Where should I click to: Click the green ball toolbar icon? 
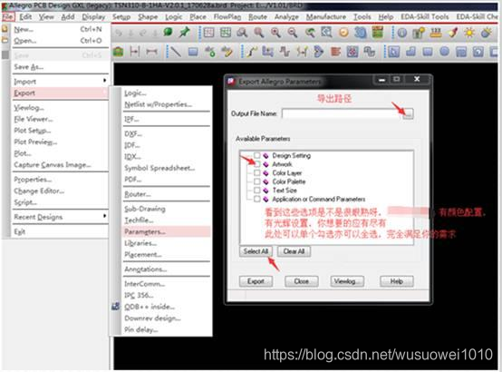(168, 32)
